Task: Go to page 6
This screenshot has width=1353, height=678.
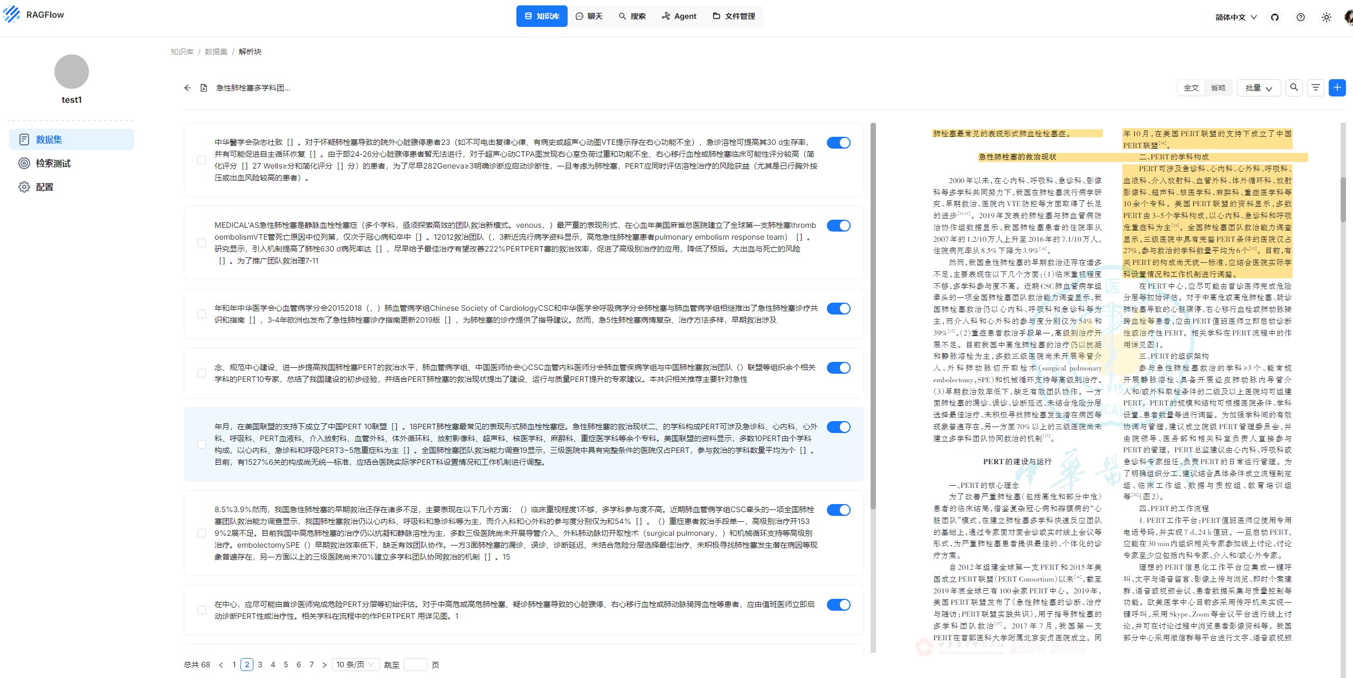Action: click(x=299, y=665)
